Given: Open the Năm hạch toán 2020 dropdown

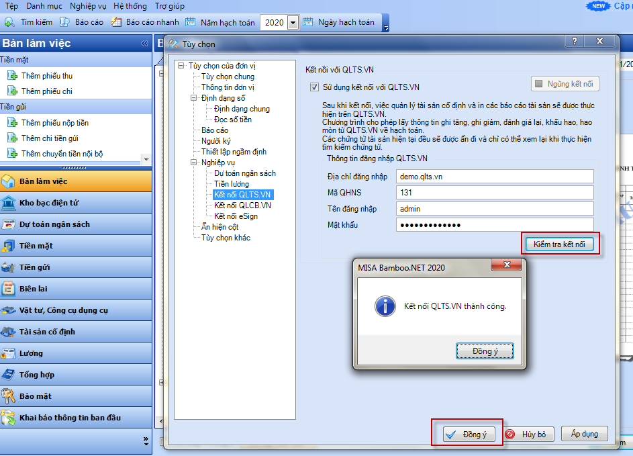Looking at the screenshot, I should coord(293,23).
